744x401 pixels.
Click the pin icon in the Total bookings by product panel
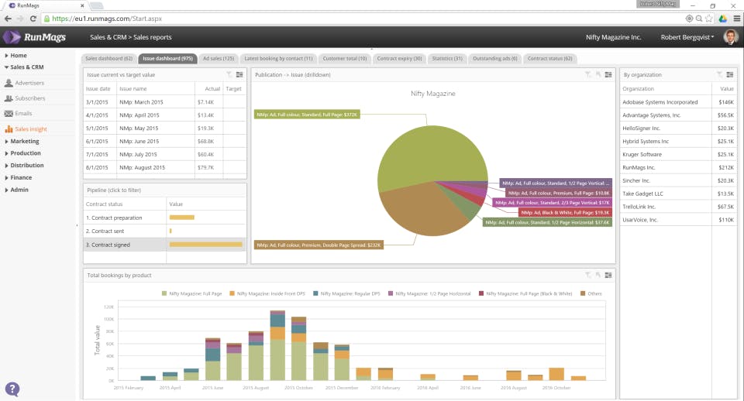coord(598,275)
